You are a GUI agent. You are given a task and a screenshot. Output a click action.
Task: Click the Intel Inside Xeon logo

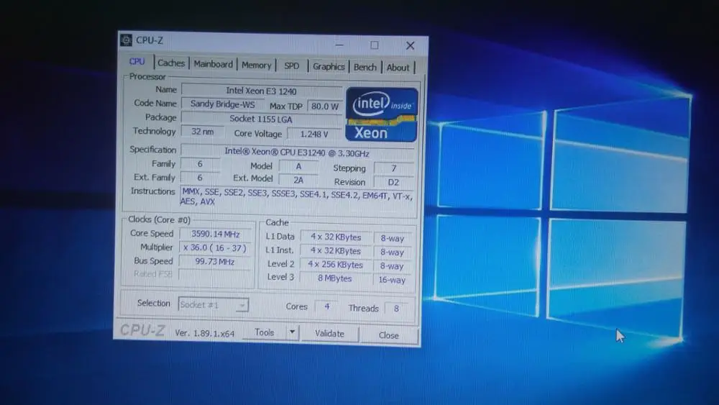(x=382, y=114)
